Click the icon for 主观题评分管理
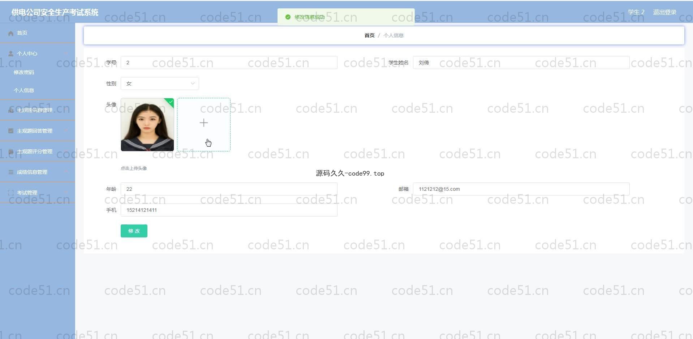 (x=11, y=151)
